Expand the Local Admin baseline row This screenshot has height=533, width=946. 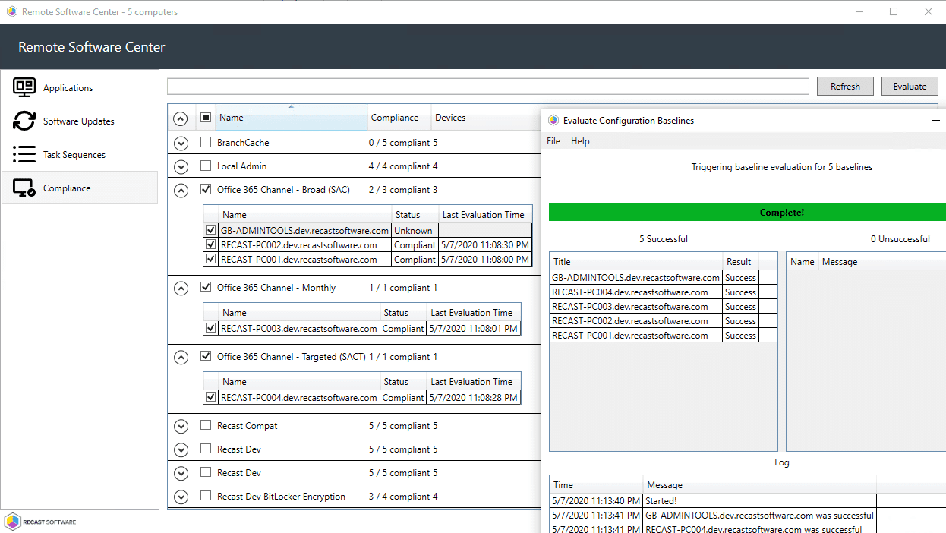tap(181, 166)
